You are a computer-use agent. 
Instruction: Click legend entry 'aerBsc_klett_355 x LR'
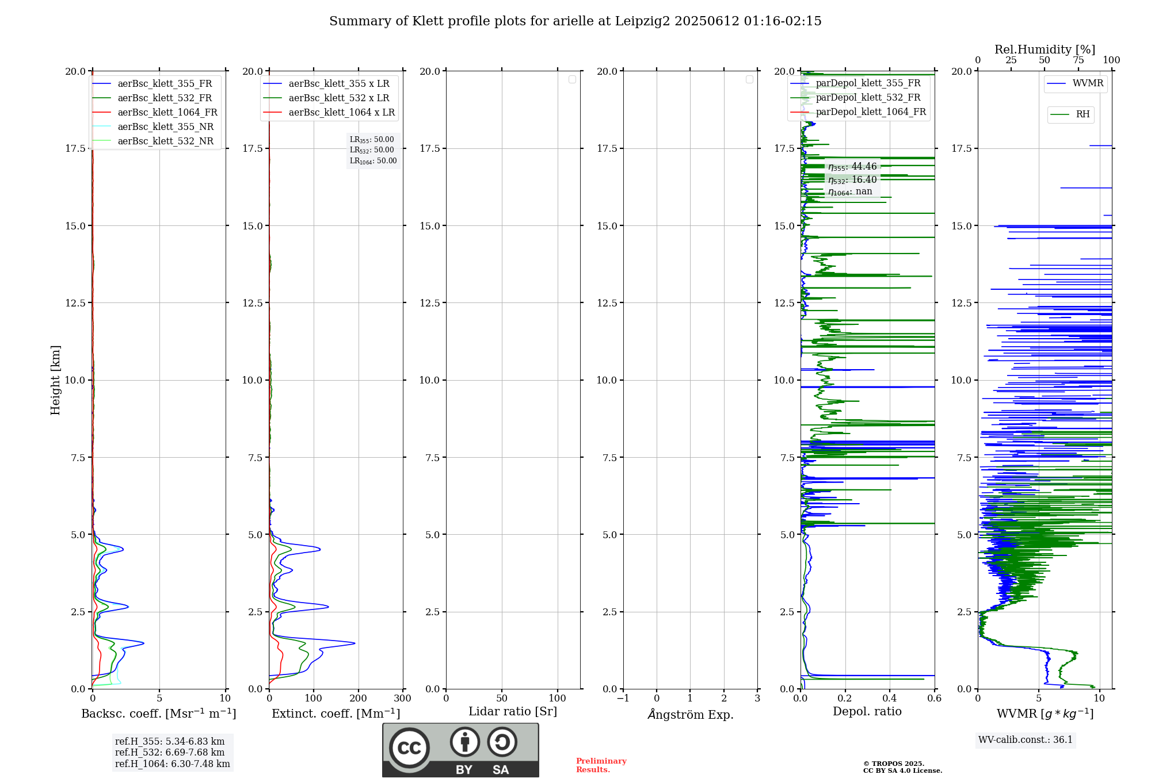(339, 84)
